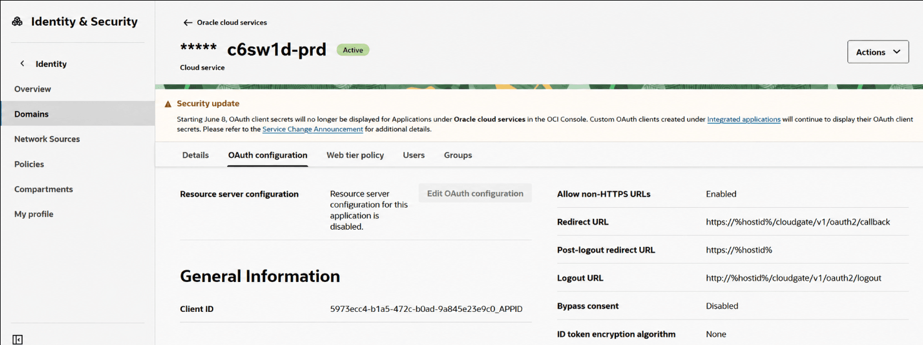Click the Active status badge
The height and width of the screenshot is (345, 923).
click(x=353, y=50)
